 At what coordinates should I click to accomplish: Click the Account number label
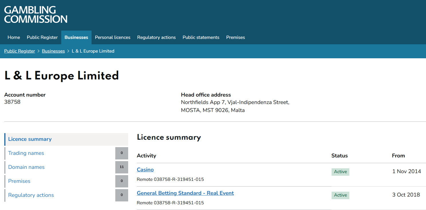[x=25, y=95]
